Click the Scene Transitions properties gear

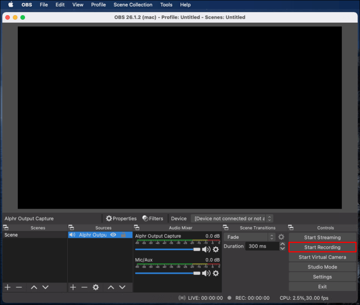point(281,237)
